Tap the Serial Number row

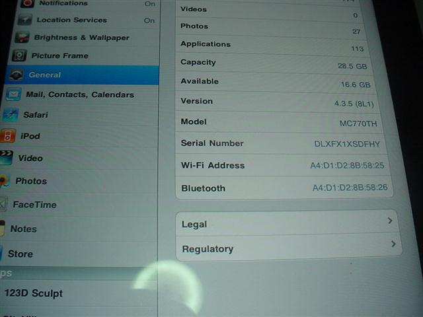click(282, 143)
